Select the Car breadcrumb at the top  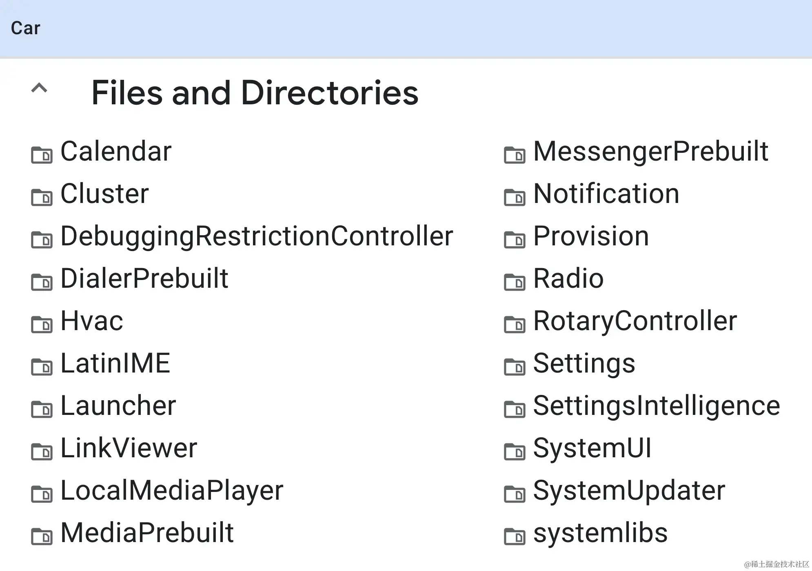[x=26, y=28]
